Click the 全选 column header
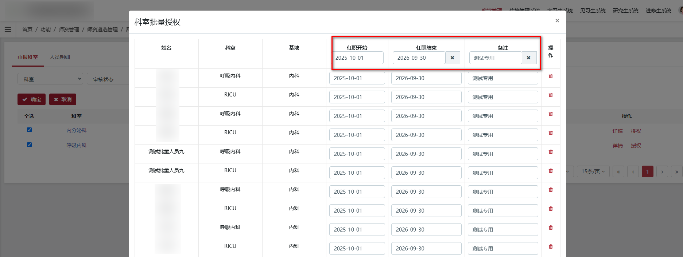 [x=29, y=116]
